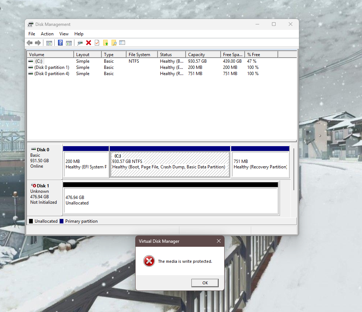The image size is (362, 312).
Task: Select the 751 MB Recovery Partition block
Action: coord(260,164)
